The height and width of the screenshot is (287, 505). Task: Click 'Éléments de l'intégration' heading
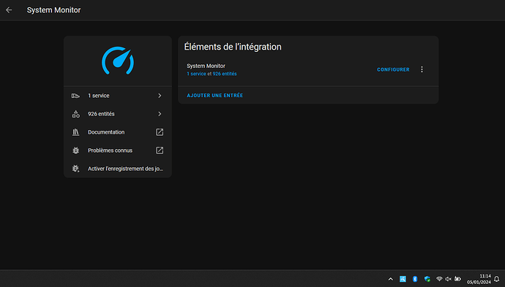click(233, 47)
